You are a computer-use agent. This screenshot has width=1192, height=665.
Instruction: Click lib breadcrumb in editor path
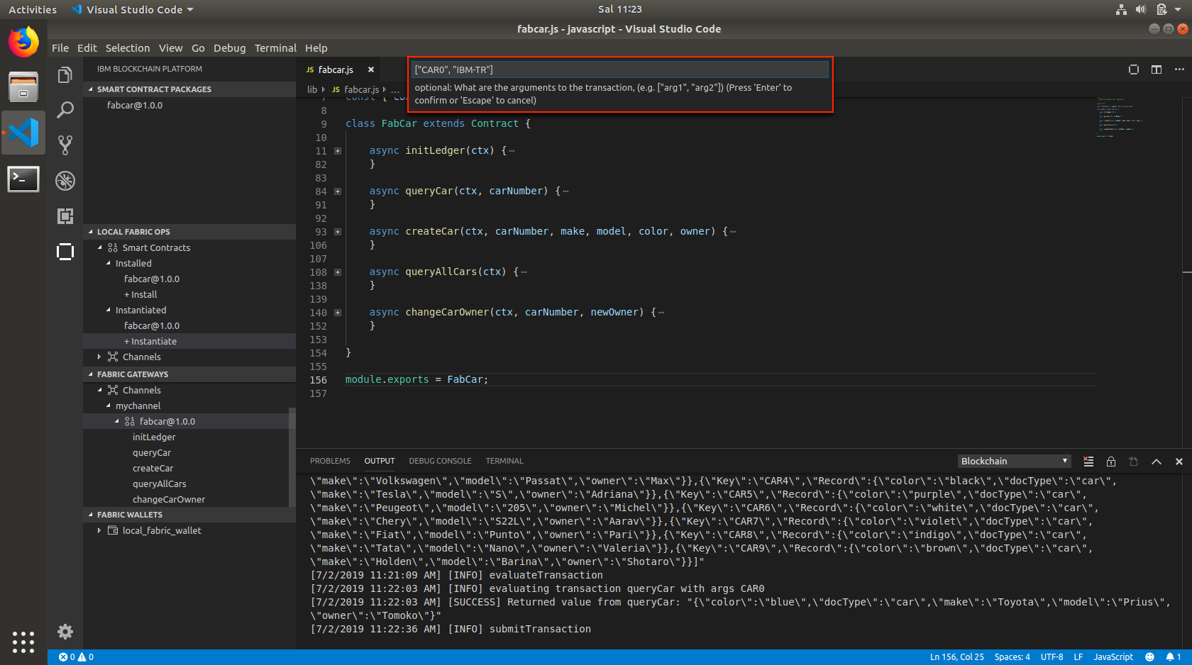(x=312, y=90)
